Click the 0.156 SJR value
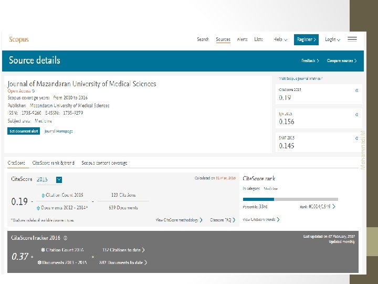The image size is (378, 284). pos(287,121)
